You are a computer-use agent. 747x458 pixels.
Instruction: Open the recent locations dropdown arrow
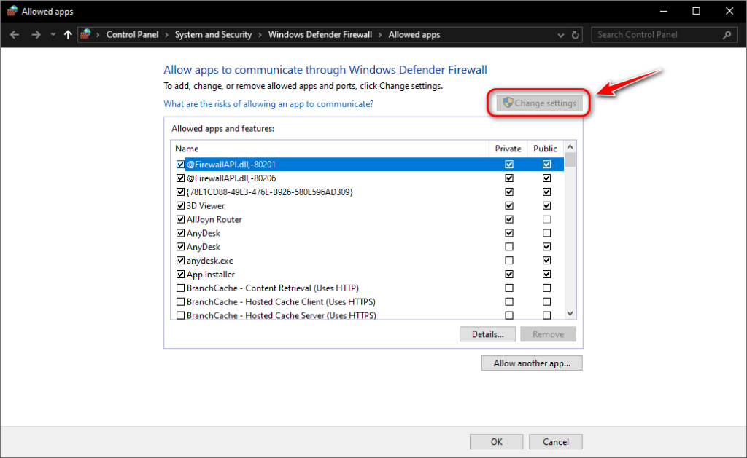[53, 35]
